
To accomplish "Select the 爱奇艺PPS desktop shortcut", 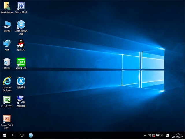I will 21,62.
